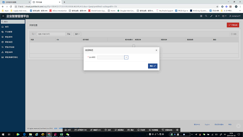This screenshot has height=137, width=243.
Task: Open the Windows Start menu
Action: pyautogui.click(x=3, y=134)
